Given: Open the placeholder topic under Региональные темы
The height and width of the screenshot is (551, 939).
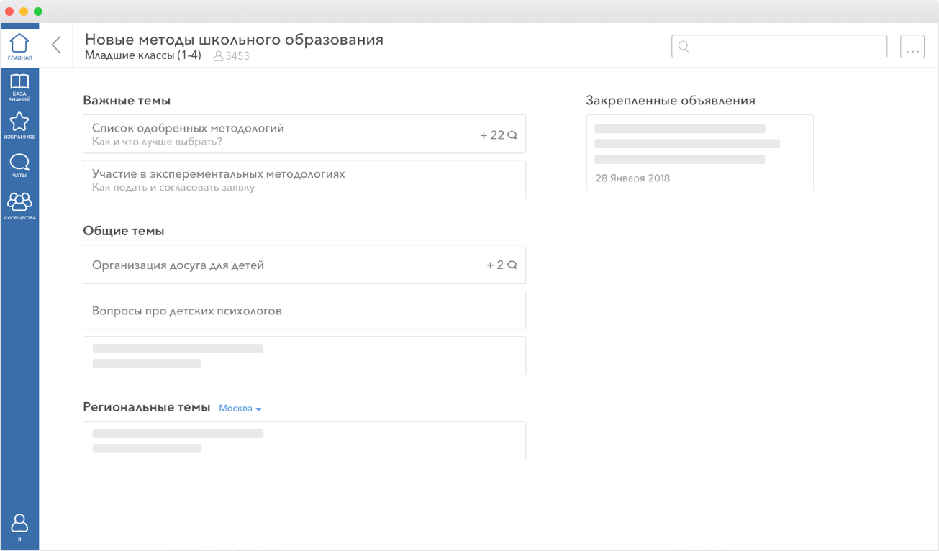Looking at the screenshot, I should click(x=304, y=440).
